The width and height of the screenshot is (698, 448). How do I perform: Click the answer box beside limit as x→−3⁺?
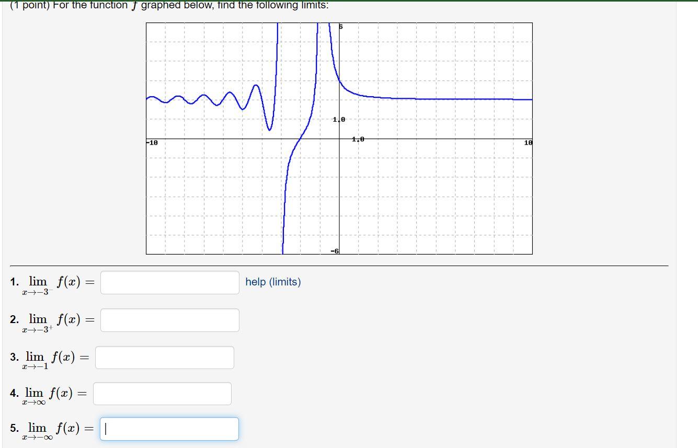(169, 319)
